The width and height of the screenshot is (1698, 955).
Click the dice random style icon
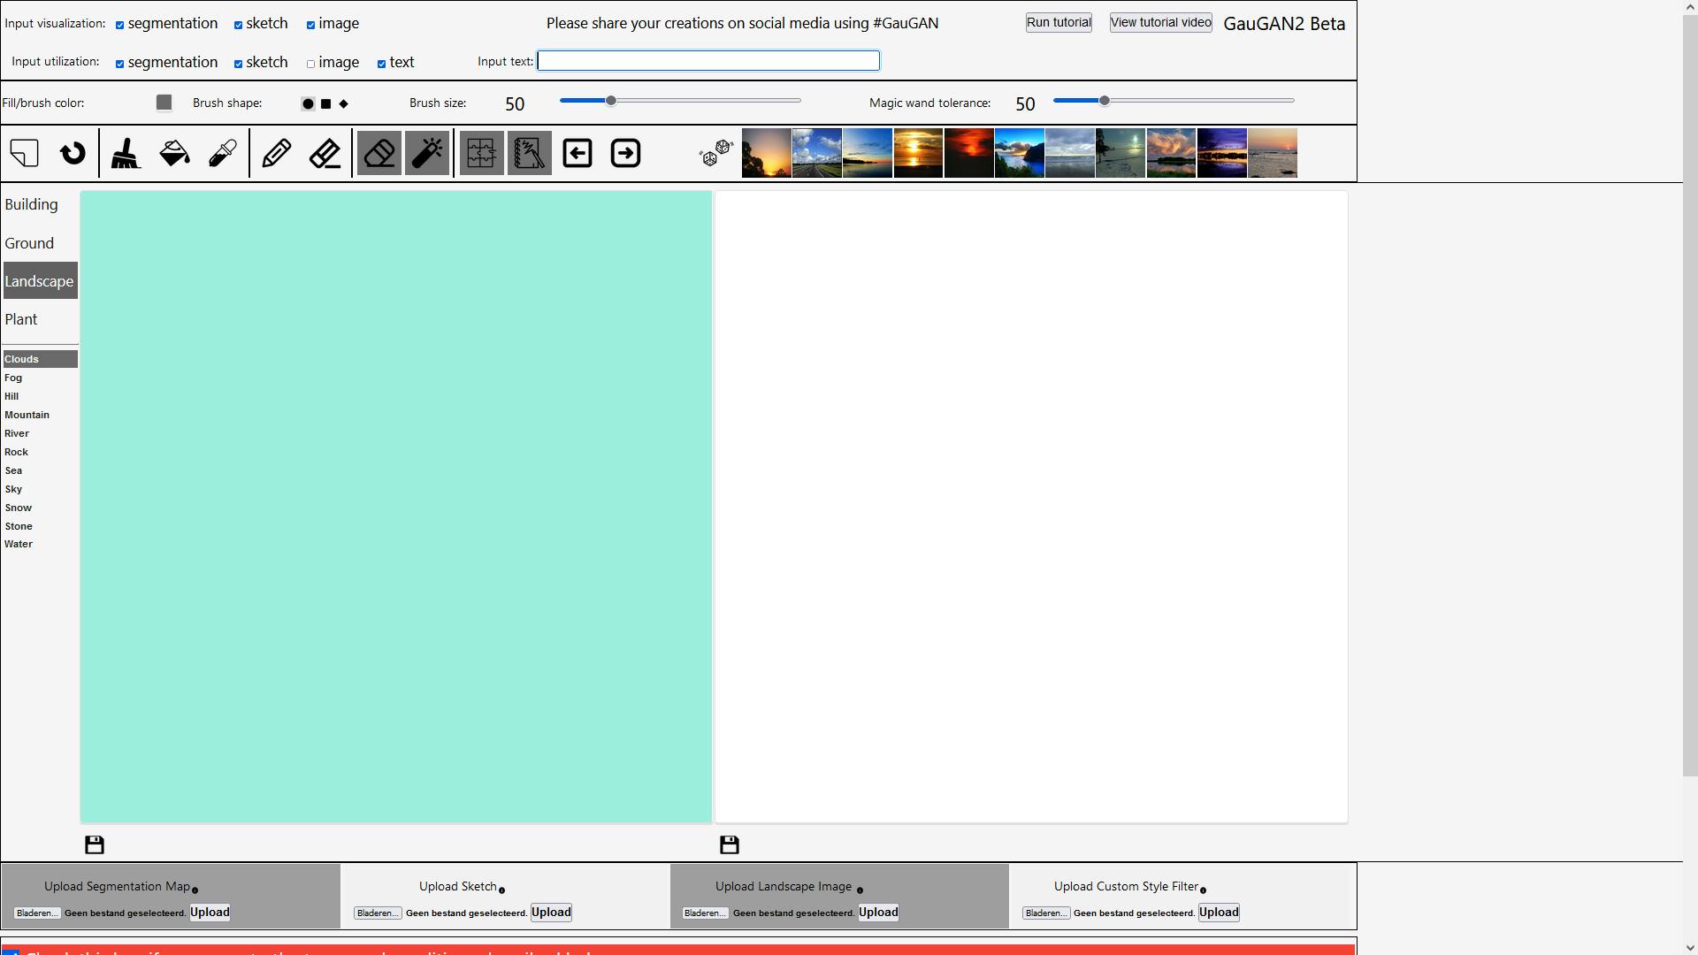pyautogui.click(x=715, y=153)
